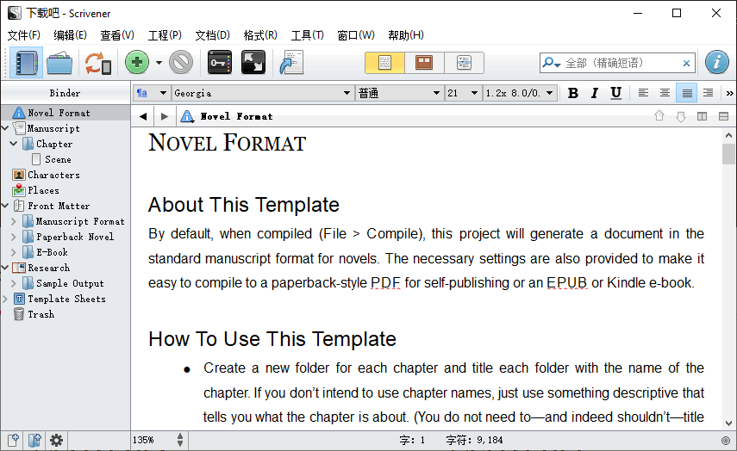Align text left

tap(643, 93)
